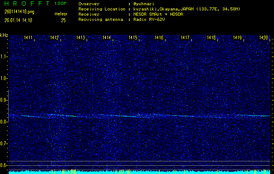Click the 1413 time marker
Viewport: 274px width, 174px height.
coord(81,38)
